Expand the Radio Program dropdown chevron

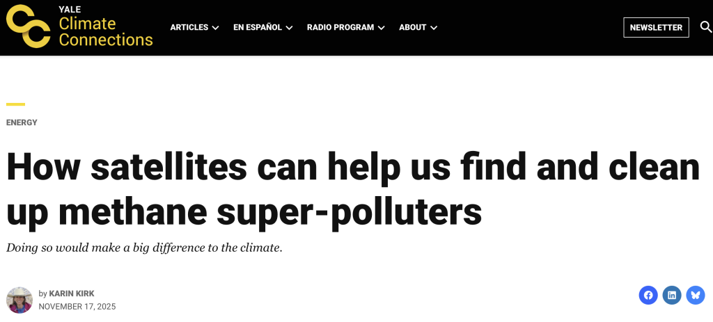pyautogui.click(x=381, y=28)
